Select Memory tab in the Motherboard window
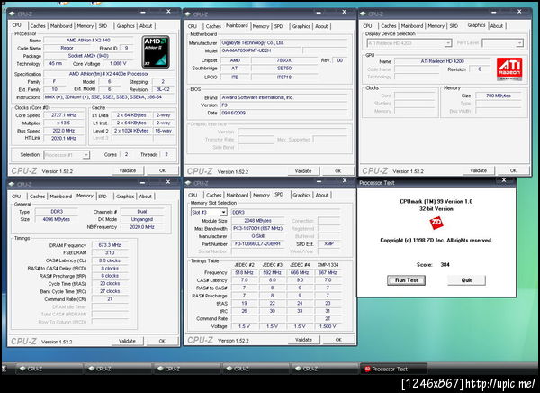Screen dimensions: 540x393 [261, 26]
